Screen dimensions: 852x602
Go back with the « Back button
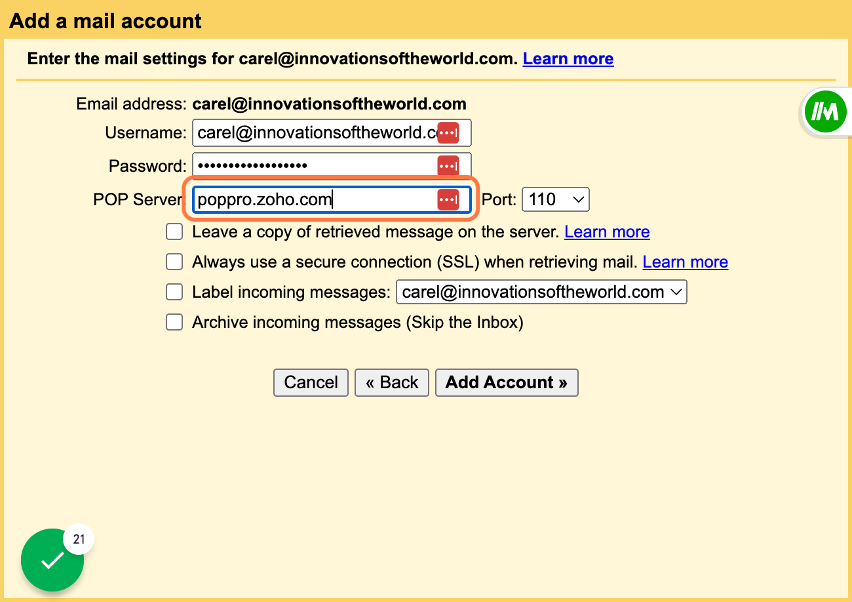(x=392, y=382)
